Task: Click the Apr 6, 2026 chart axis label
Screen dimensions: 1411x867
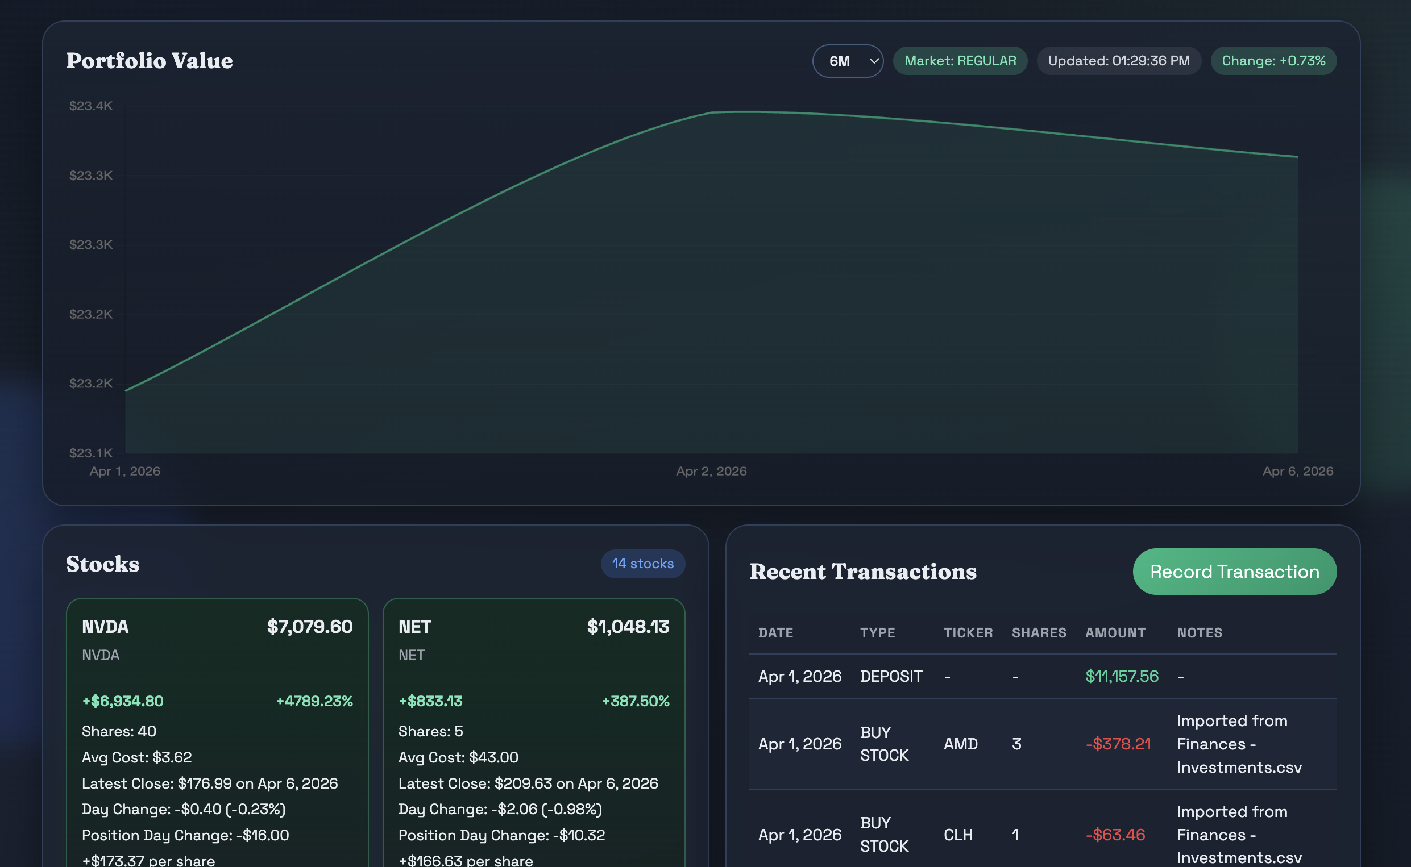Action: [1298, 471]
